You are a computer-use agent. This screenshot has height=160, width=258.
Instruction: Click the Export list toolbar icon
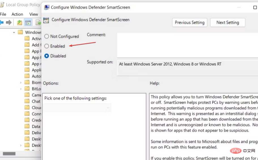coord(38,23)
